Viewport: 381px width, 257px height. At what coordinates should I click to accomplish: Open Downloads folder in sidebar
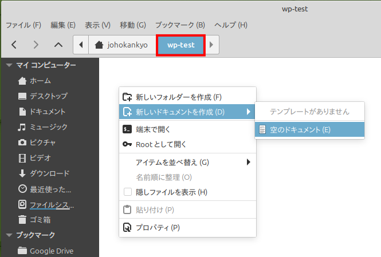click(49, 173)
